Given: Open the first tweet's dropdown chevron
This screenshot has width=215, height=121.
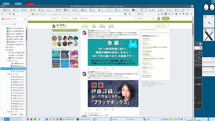Looking at the screenshot, I should tap(137, 31).
